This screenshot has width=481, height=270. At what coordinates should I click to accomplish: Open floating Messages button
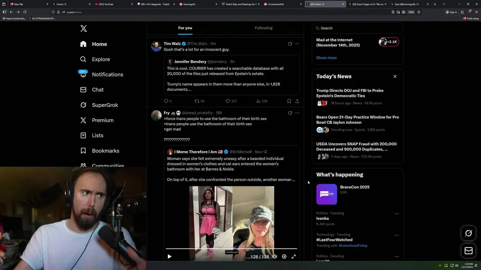tap(468, 250)
